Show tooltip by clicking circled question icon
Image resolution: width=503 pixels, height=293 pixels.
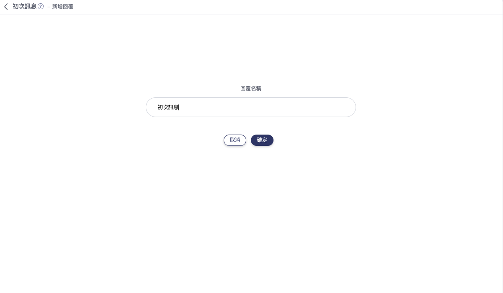41,7
